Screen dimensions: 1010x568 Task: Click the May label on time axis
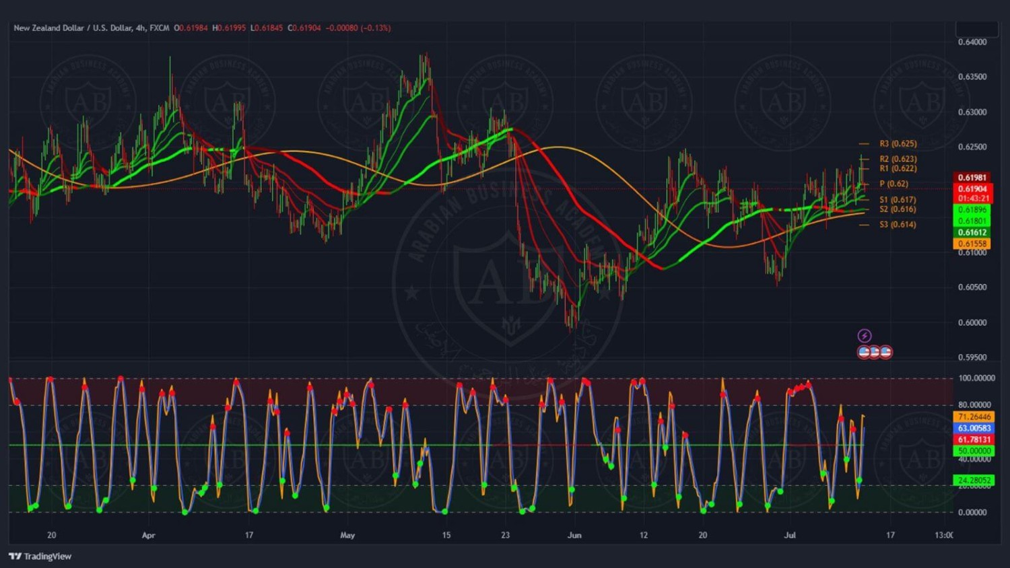pyautogui.click(x=347, y=536)
